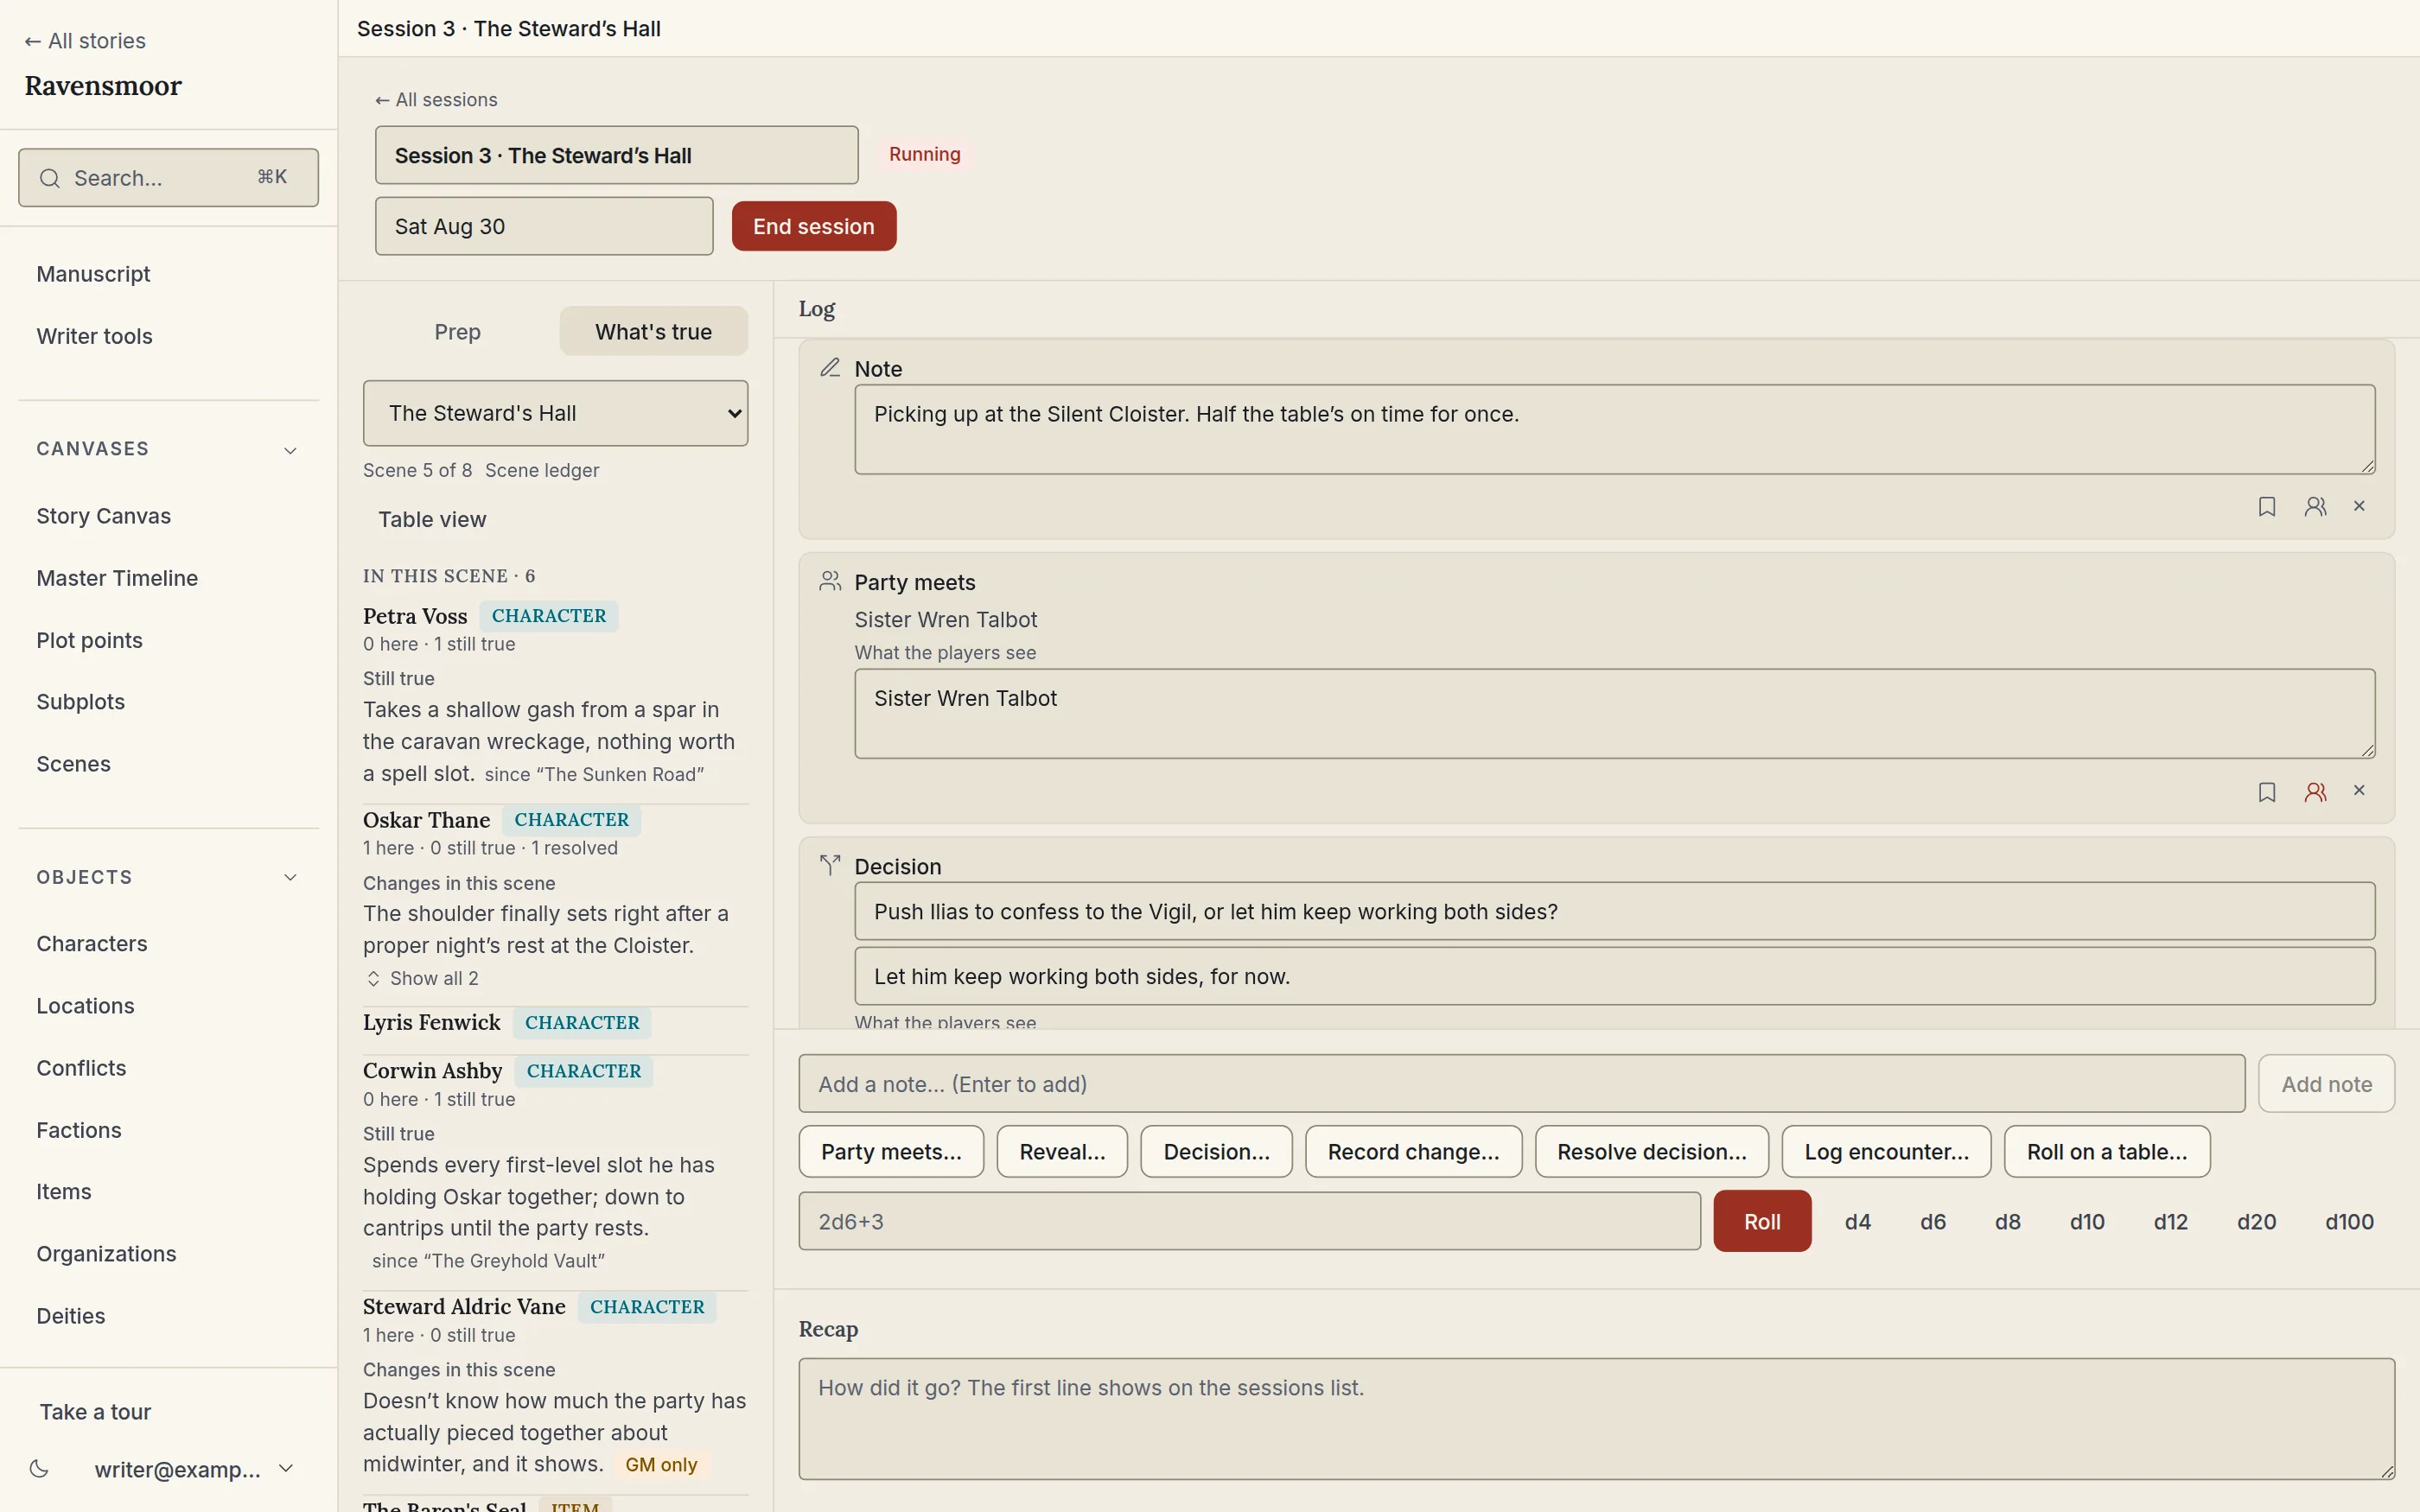Viewport: 2420px width, 1512px height.
Task: Click the End session button
Action: 814,226
